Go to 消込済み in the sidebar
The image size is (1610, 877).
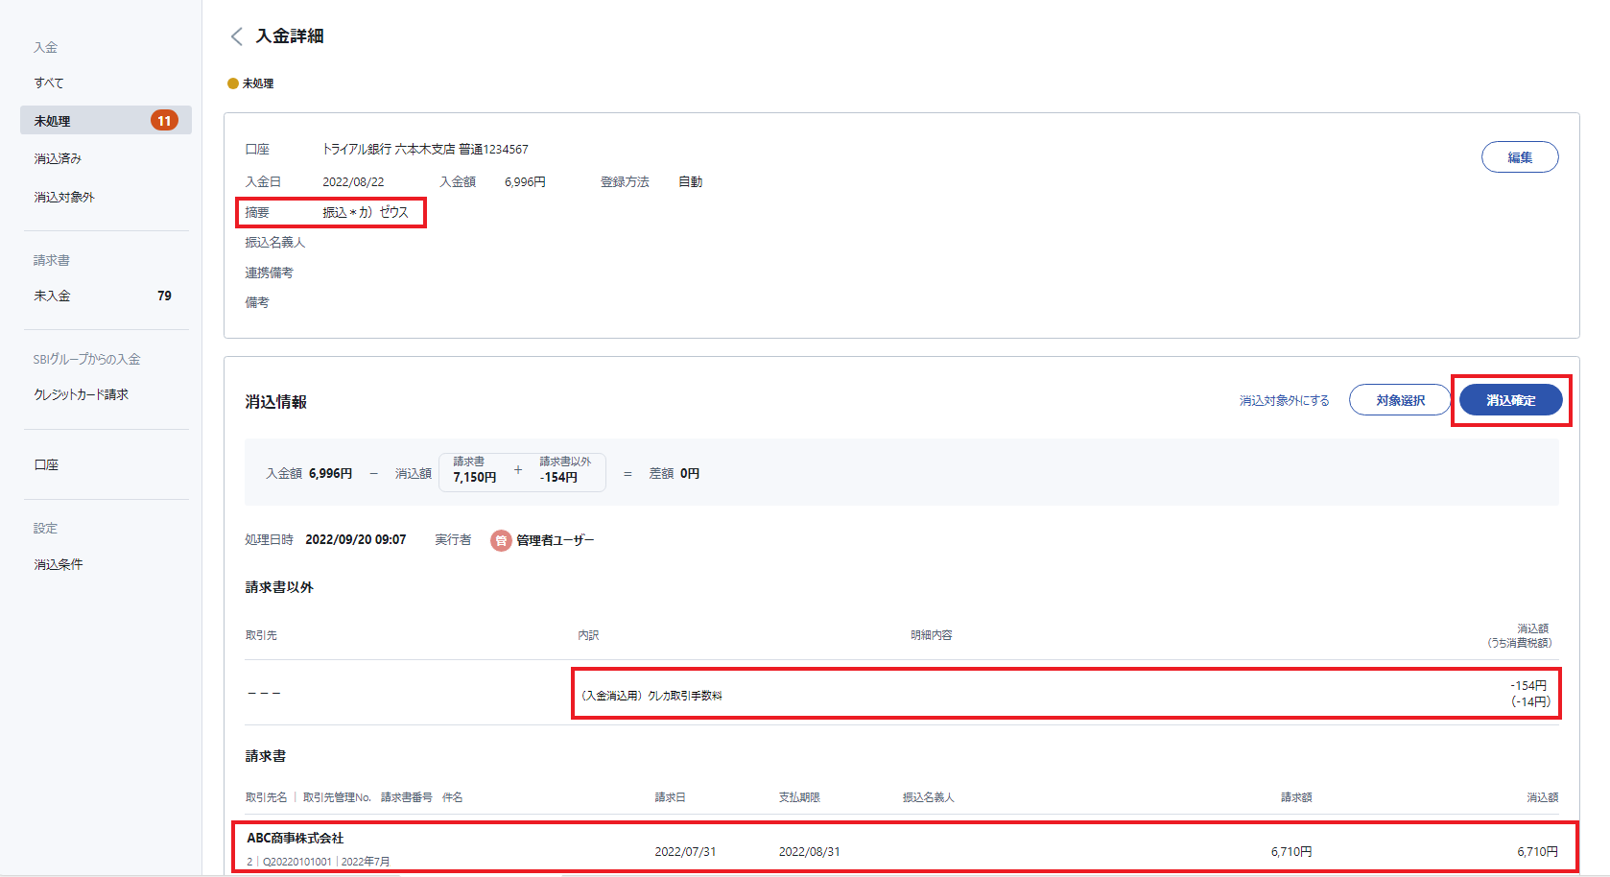point(58,158)
